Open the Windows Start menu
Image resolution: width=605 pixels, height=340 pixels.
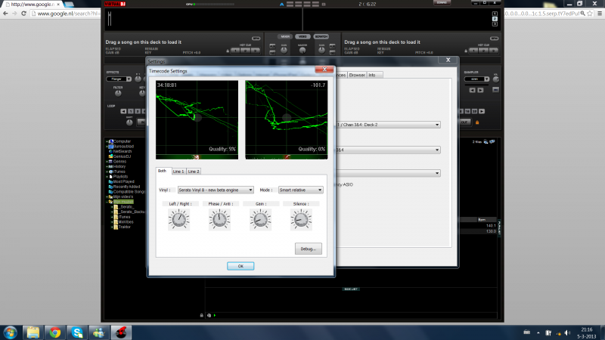[x=11, y=331]
